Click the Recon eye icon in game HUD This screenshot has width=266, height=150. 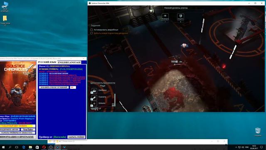tap(165, 17)
